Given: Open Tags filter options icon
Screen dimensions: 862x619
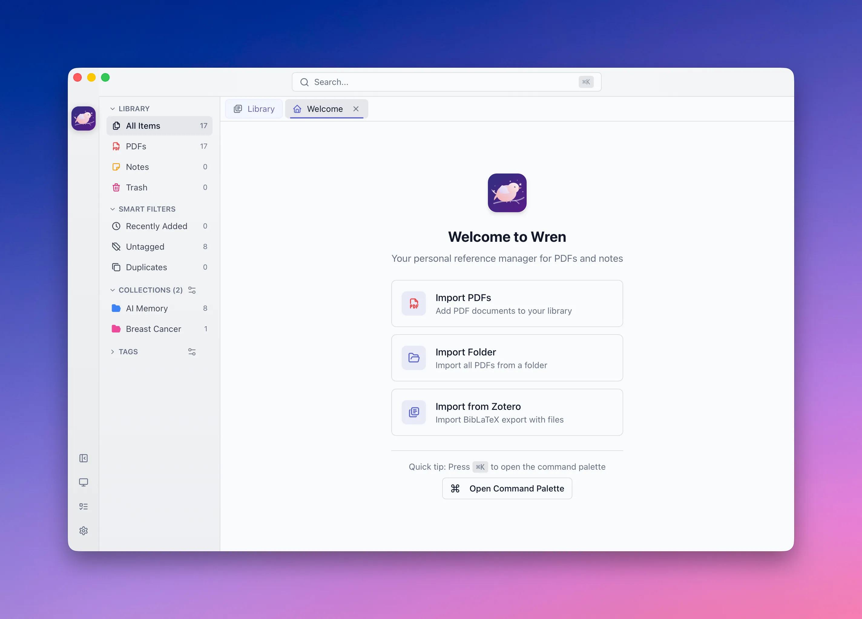Looking at the screenshot, I should (192, 352).
